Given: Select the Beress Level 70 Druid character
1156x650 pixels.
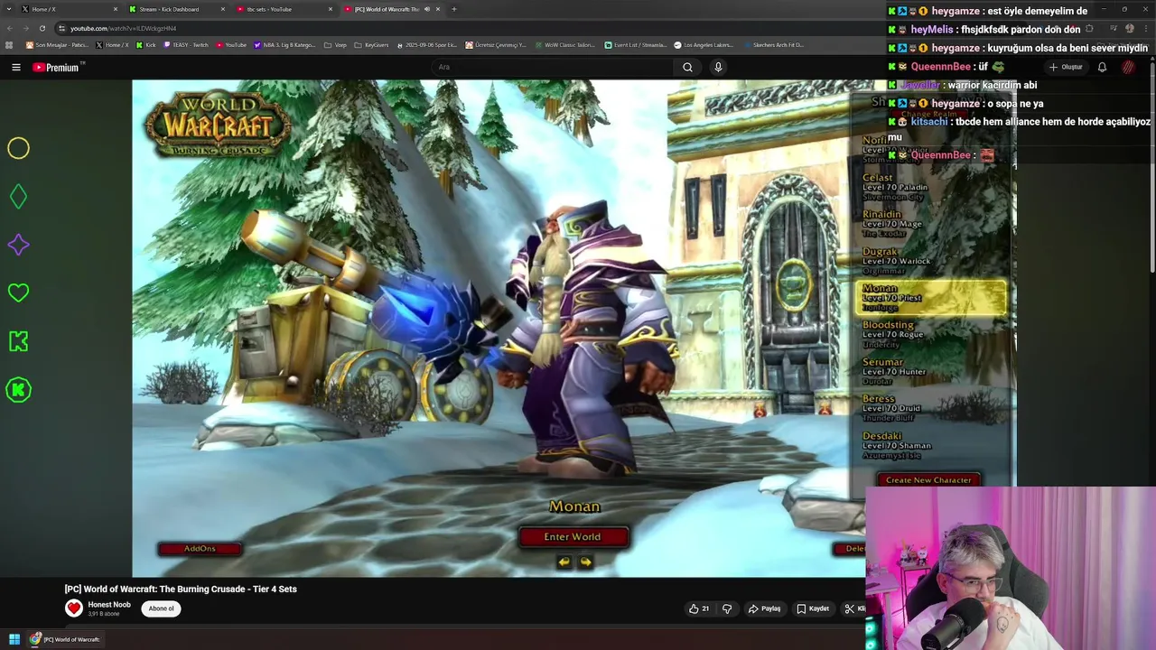Looking at the screenshot, I should click(930, 408).
